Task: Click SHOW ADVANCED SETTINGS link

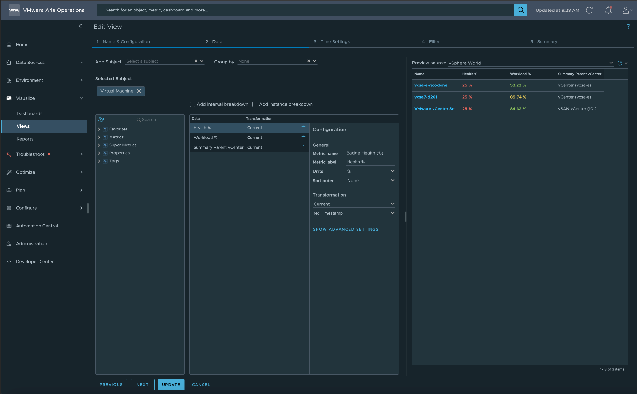Action: click(x=345, y=229)
